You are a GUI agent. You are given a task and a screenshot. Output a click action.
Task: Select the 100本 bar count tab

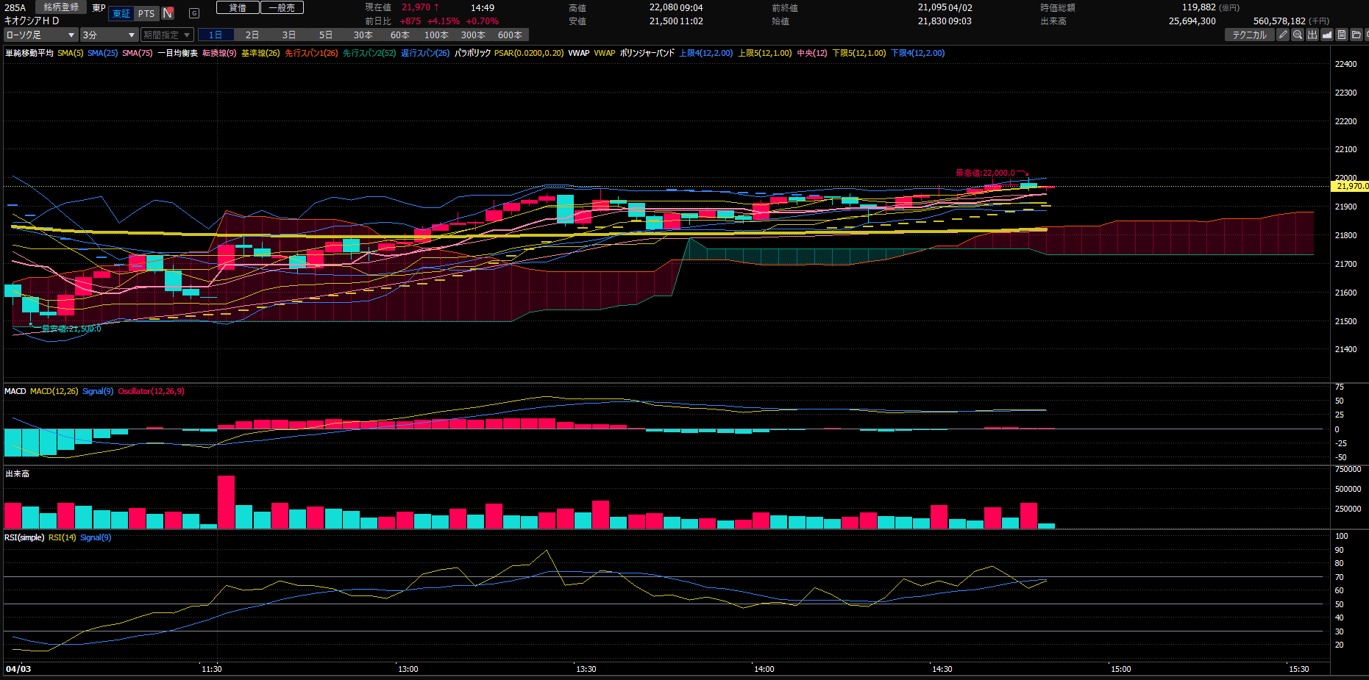point(436,35)
